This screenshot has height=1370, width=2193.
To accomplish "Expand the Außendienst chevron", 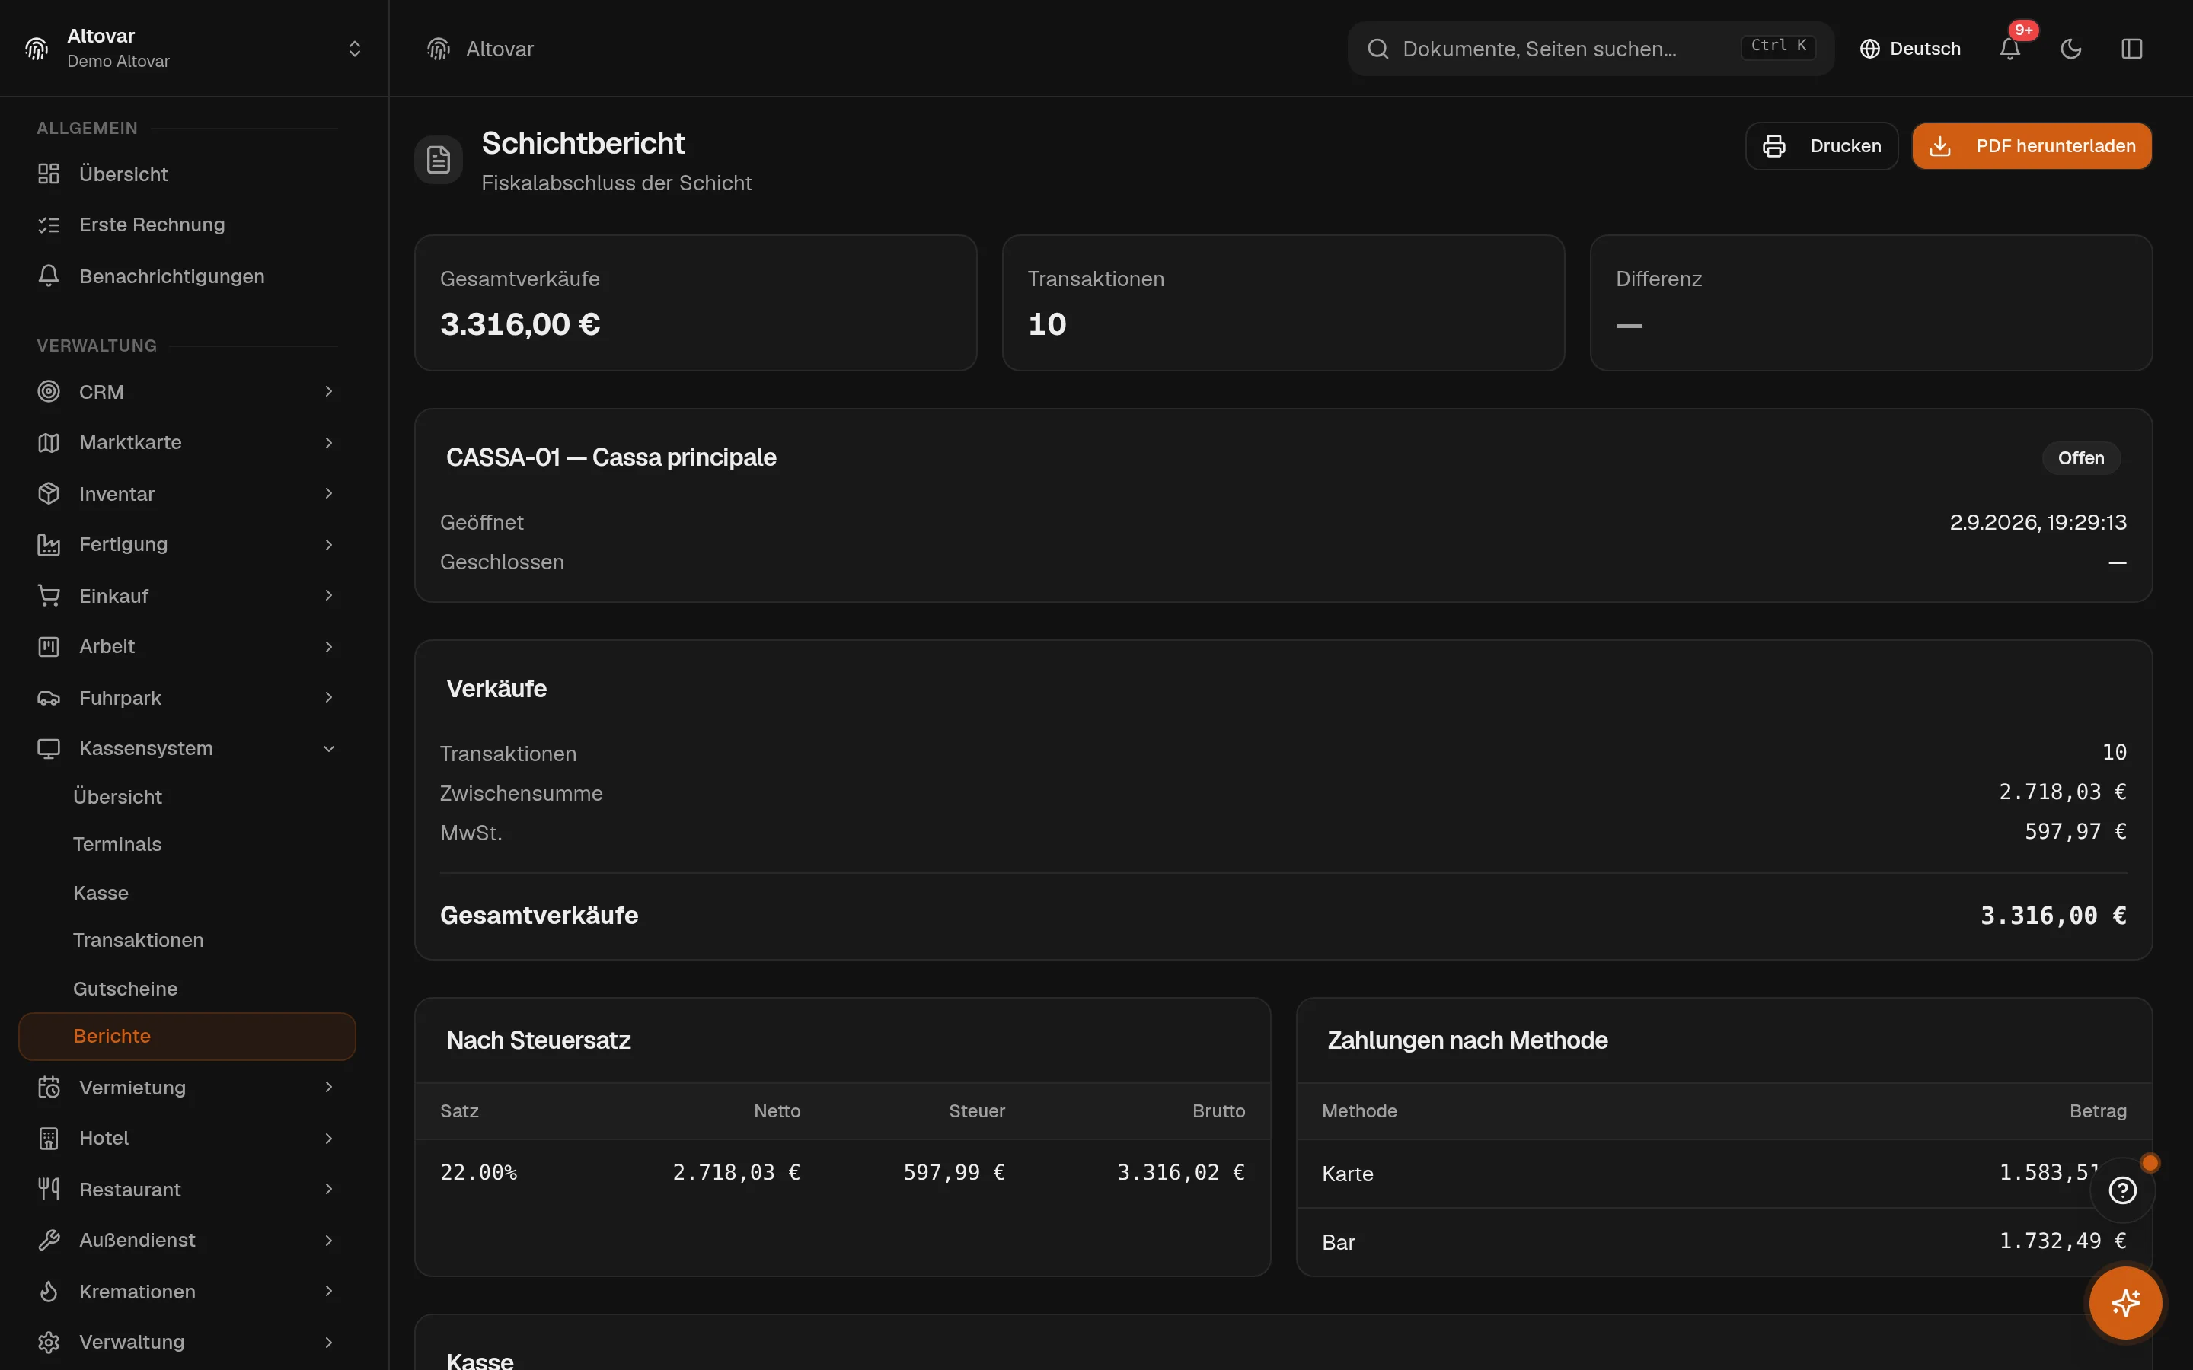I will 329,1240.
